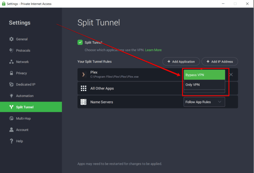Screen dimensions: 254x173
Task: Disable the Split Tunnel checkbox
Action: (80, 42)
